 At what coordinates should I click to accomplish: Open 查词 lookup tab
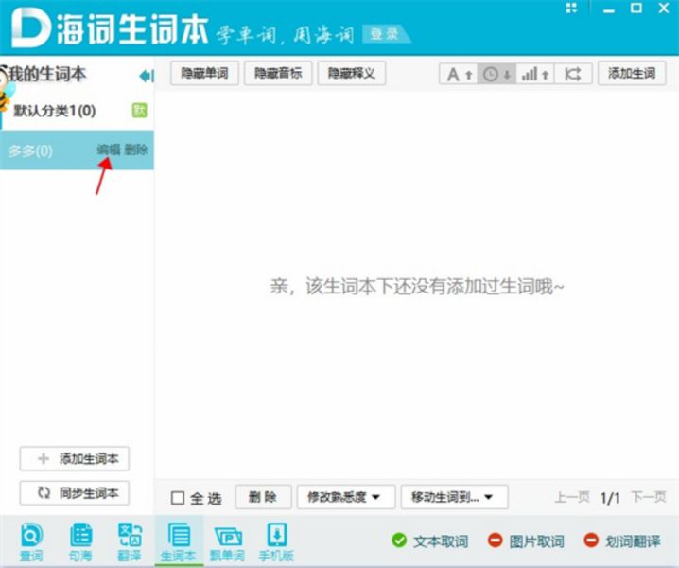[31, 542]
